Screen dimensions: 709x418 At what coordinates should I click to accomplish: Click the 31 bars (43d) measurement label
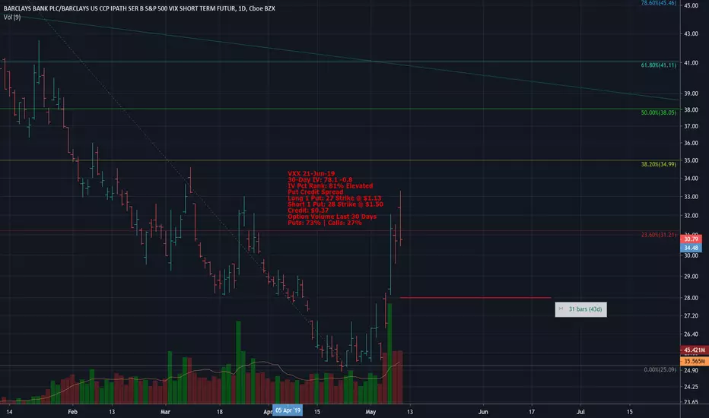click(580, 309)
